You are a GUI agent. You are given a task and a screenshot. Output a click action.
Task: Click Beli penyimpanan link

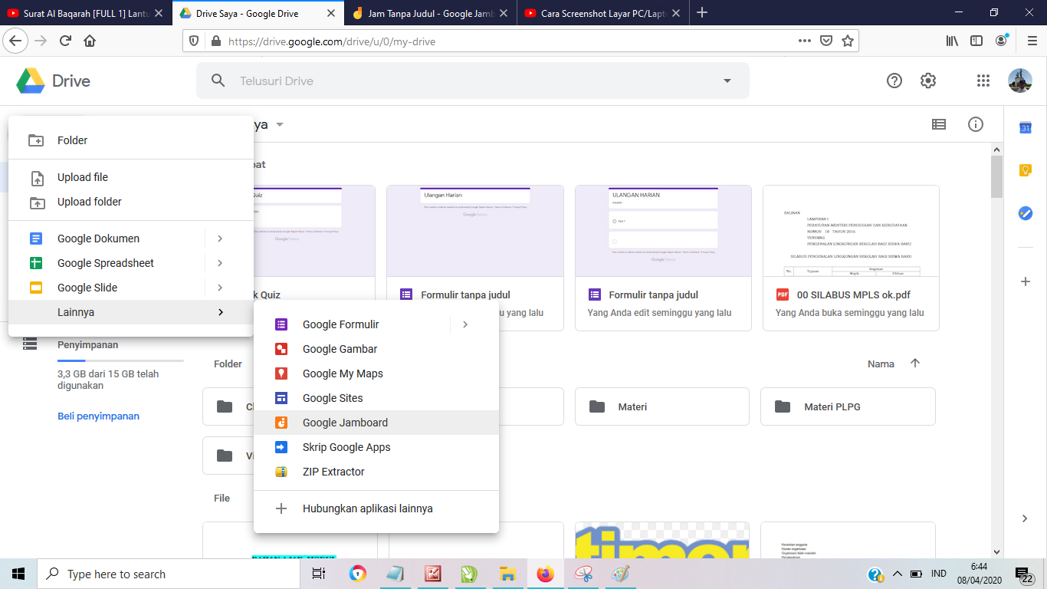(98, 416)
